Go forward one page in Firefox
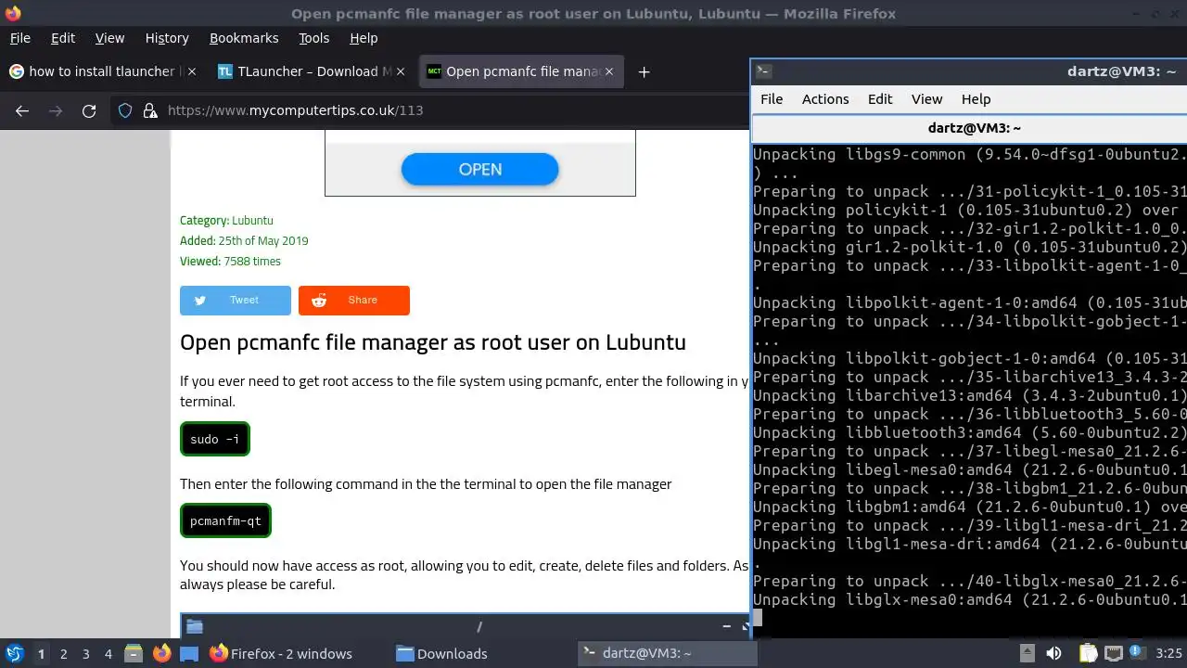Screen dimensions: 1187x668 click(56, 110)
